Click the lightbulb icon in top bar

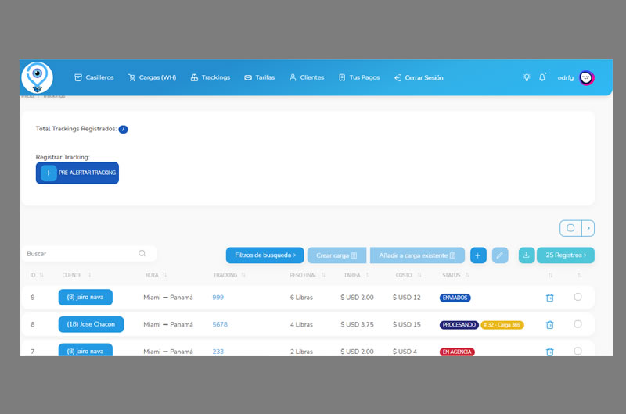527,77
